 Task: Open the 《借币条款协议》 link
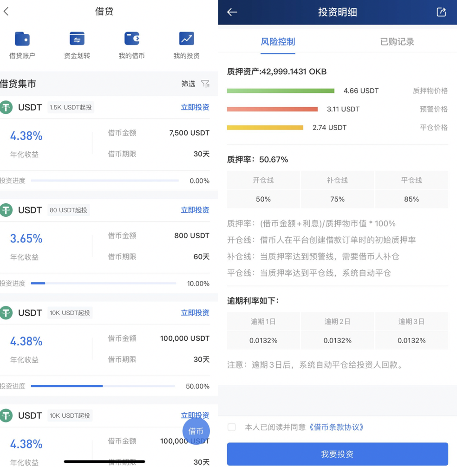click(336, 427)
